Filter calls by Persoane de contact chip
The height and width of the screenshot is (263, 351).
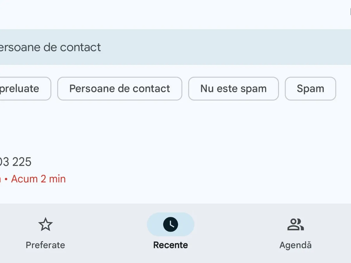tap(120, 89)
